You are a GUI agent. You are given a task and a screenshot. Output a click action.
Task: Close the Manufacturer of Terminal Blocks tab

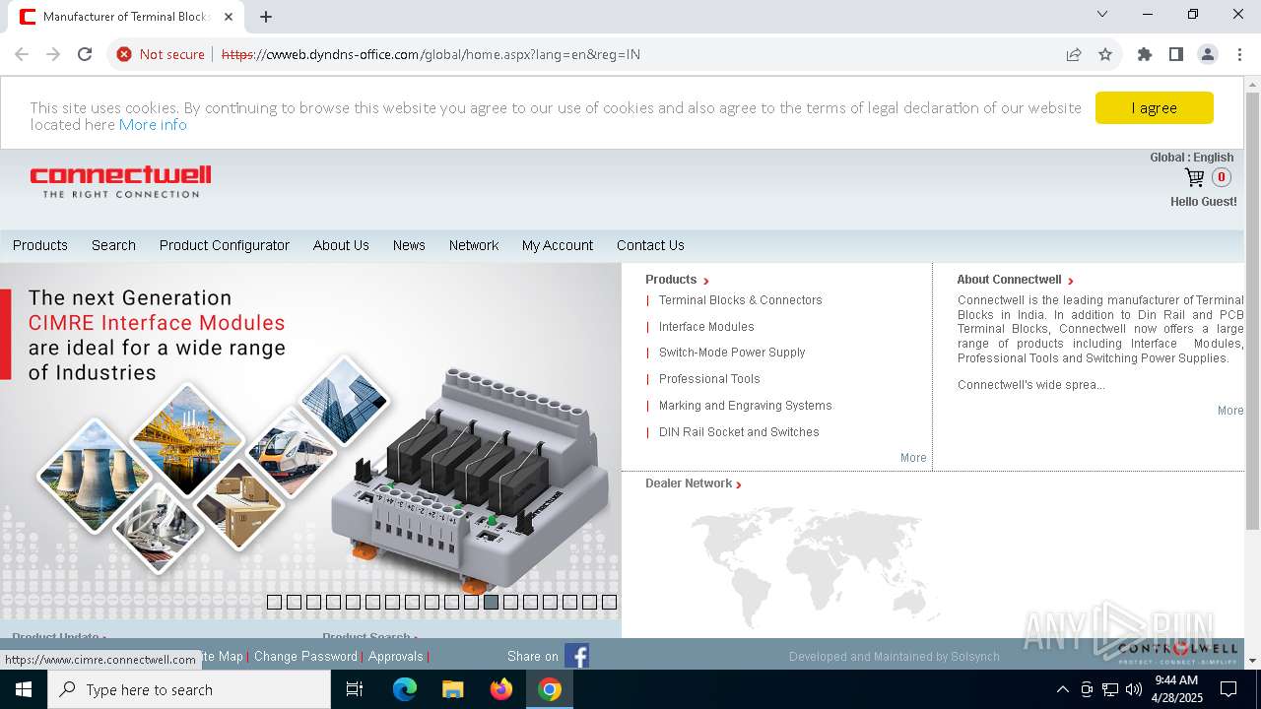pyautogui.click(x=229, y=17)
